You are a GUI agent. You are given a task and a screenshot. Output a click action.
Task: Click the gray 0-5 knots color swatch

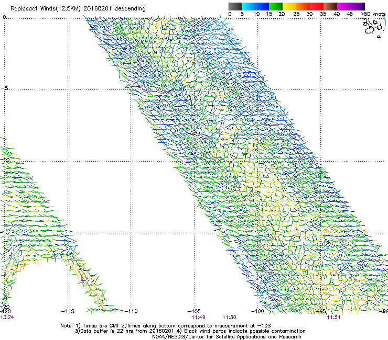235,6
